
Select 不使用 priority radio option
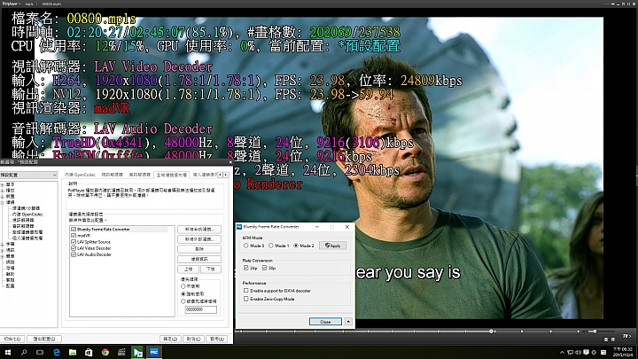coord(183,286)
